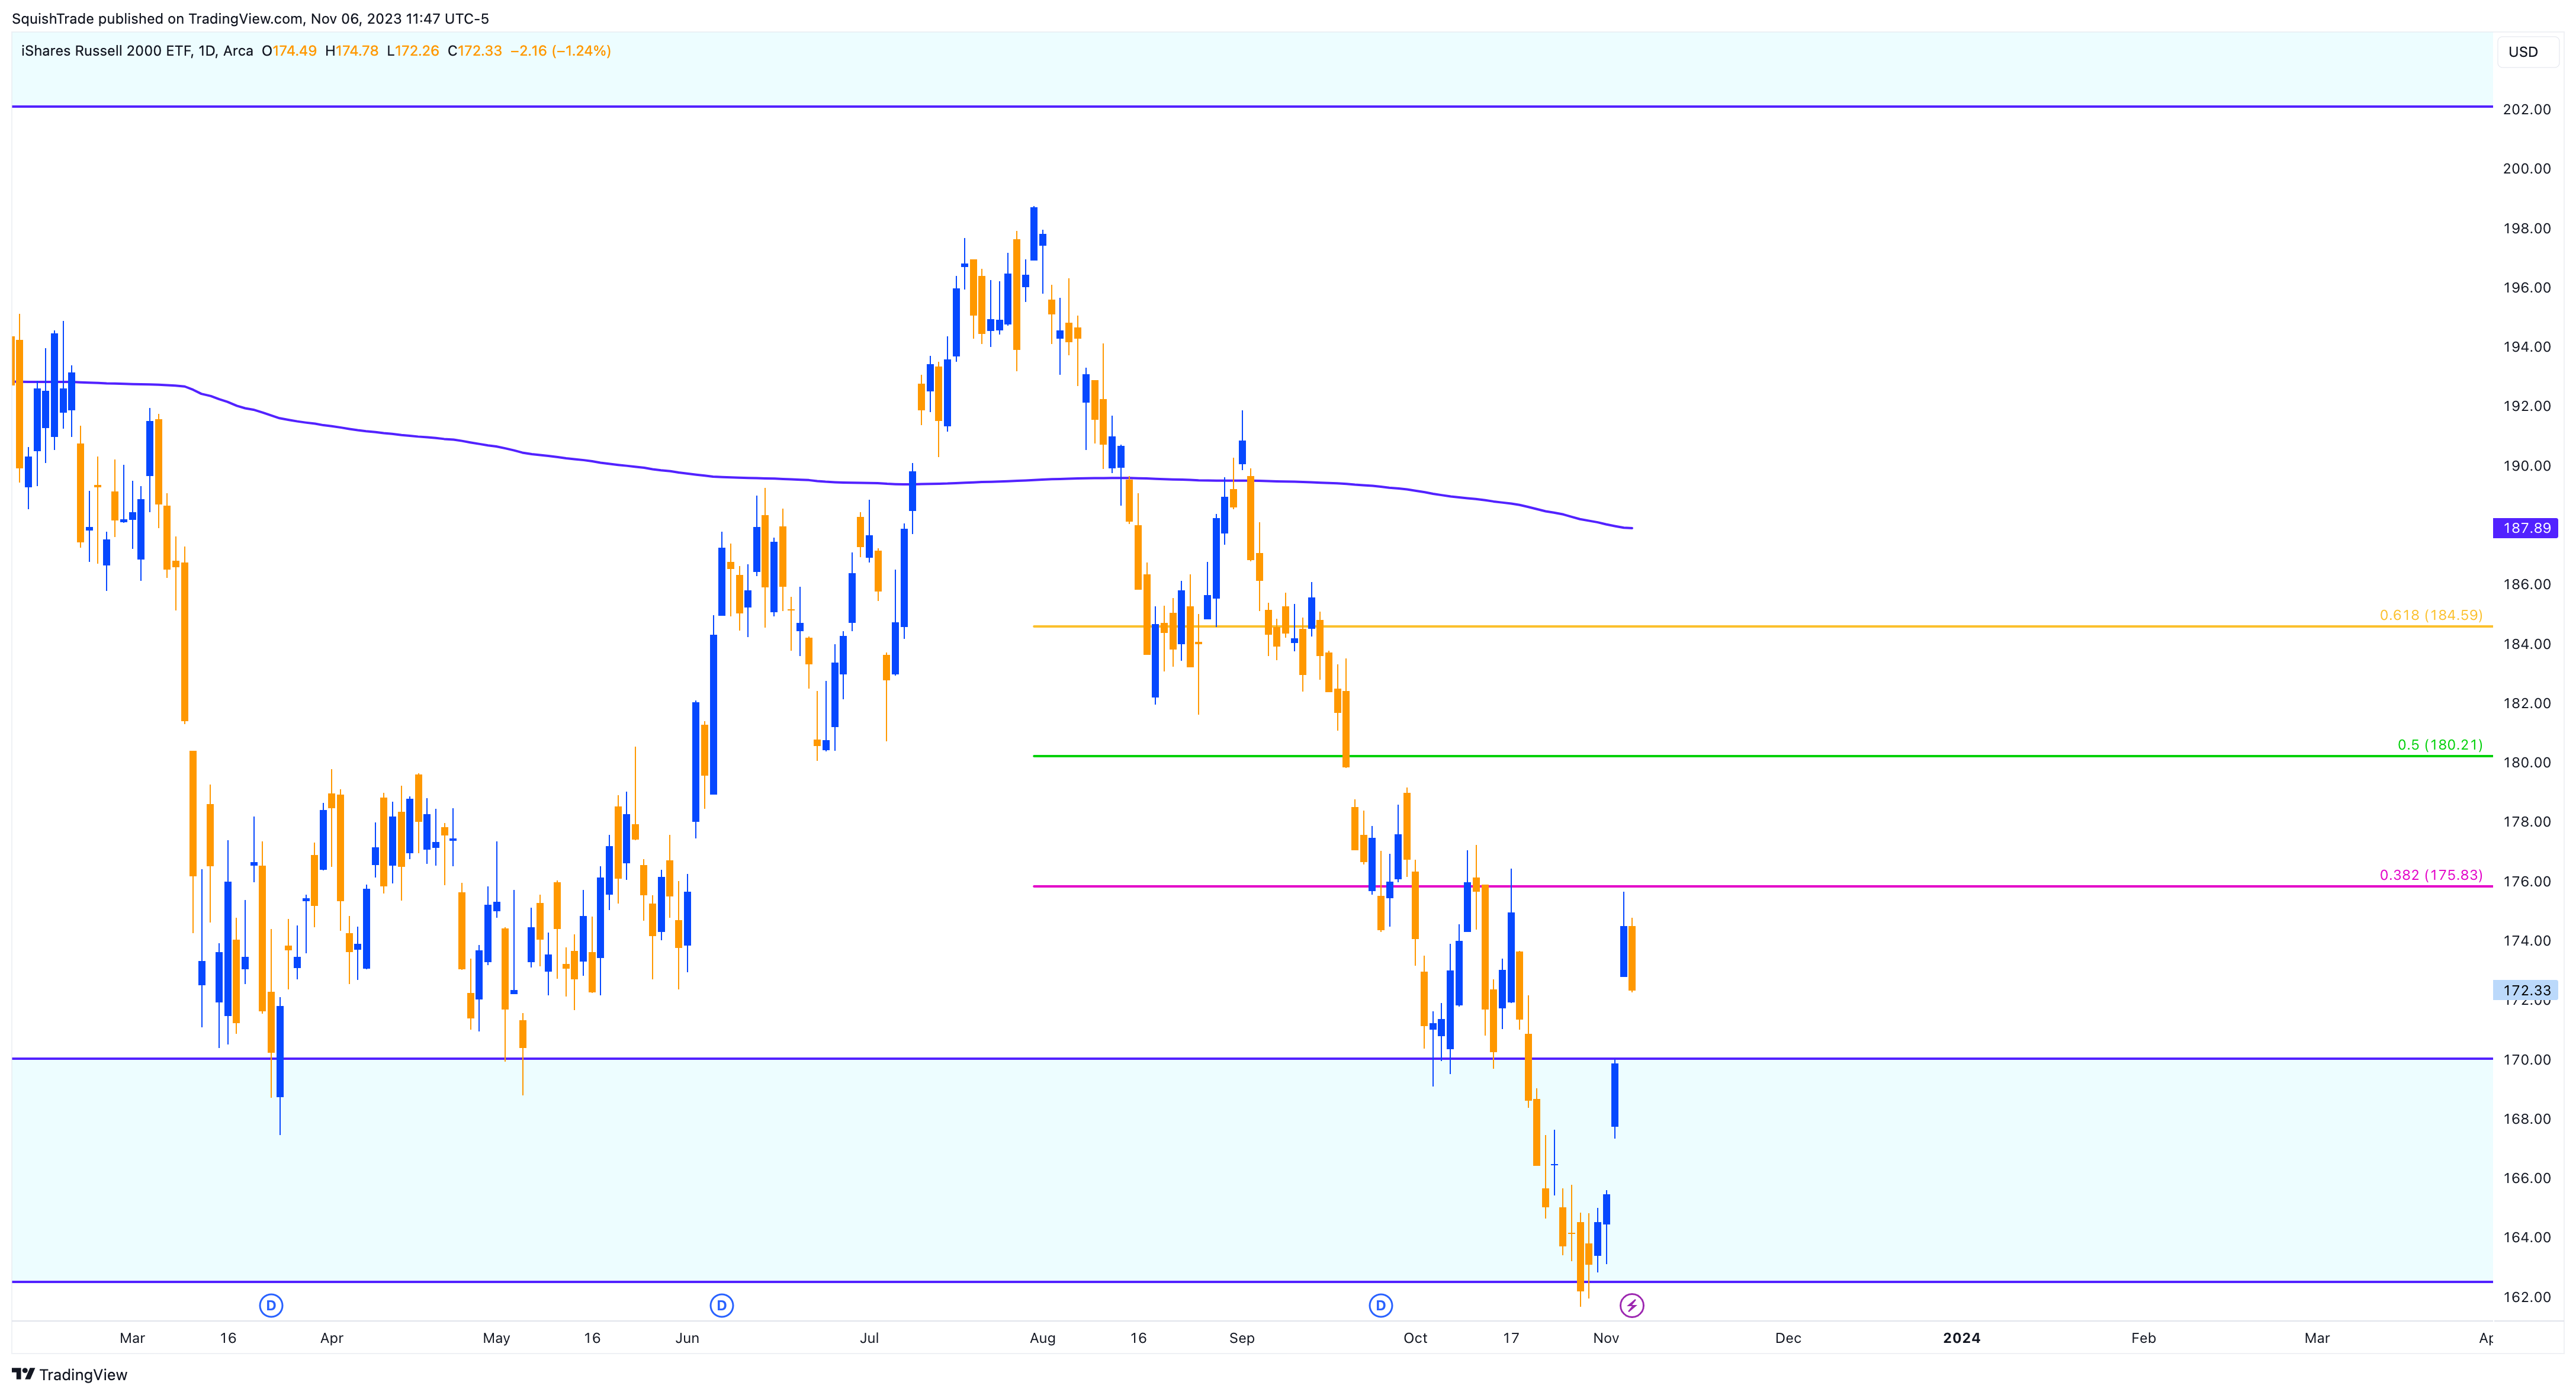Click the dividend marker near Apr
The image size is (2576, 1395).
point(271,1305)
